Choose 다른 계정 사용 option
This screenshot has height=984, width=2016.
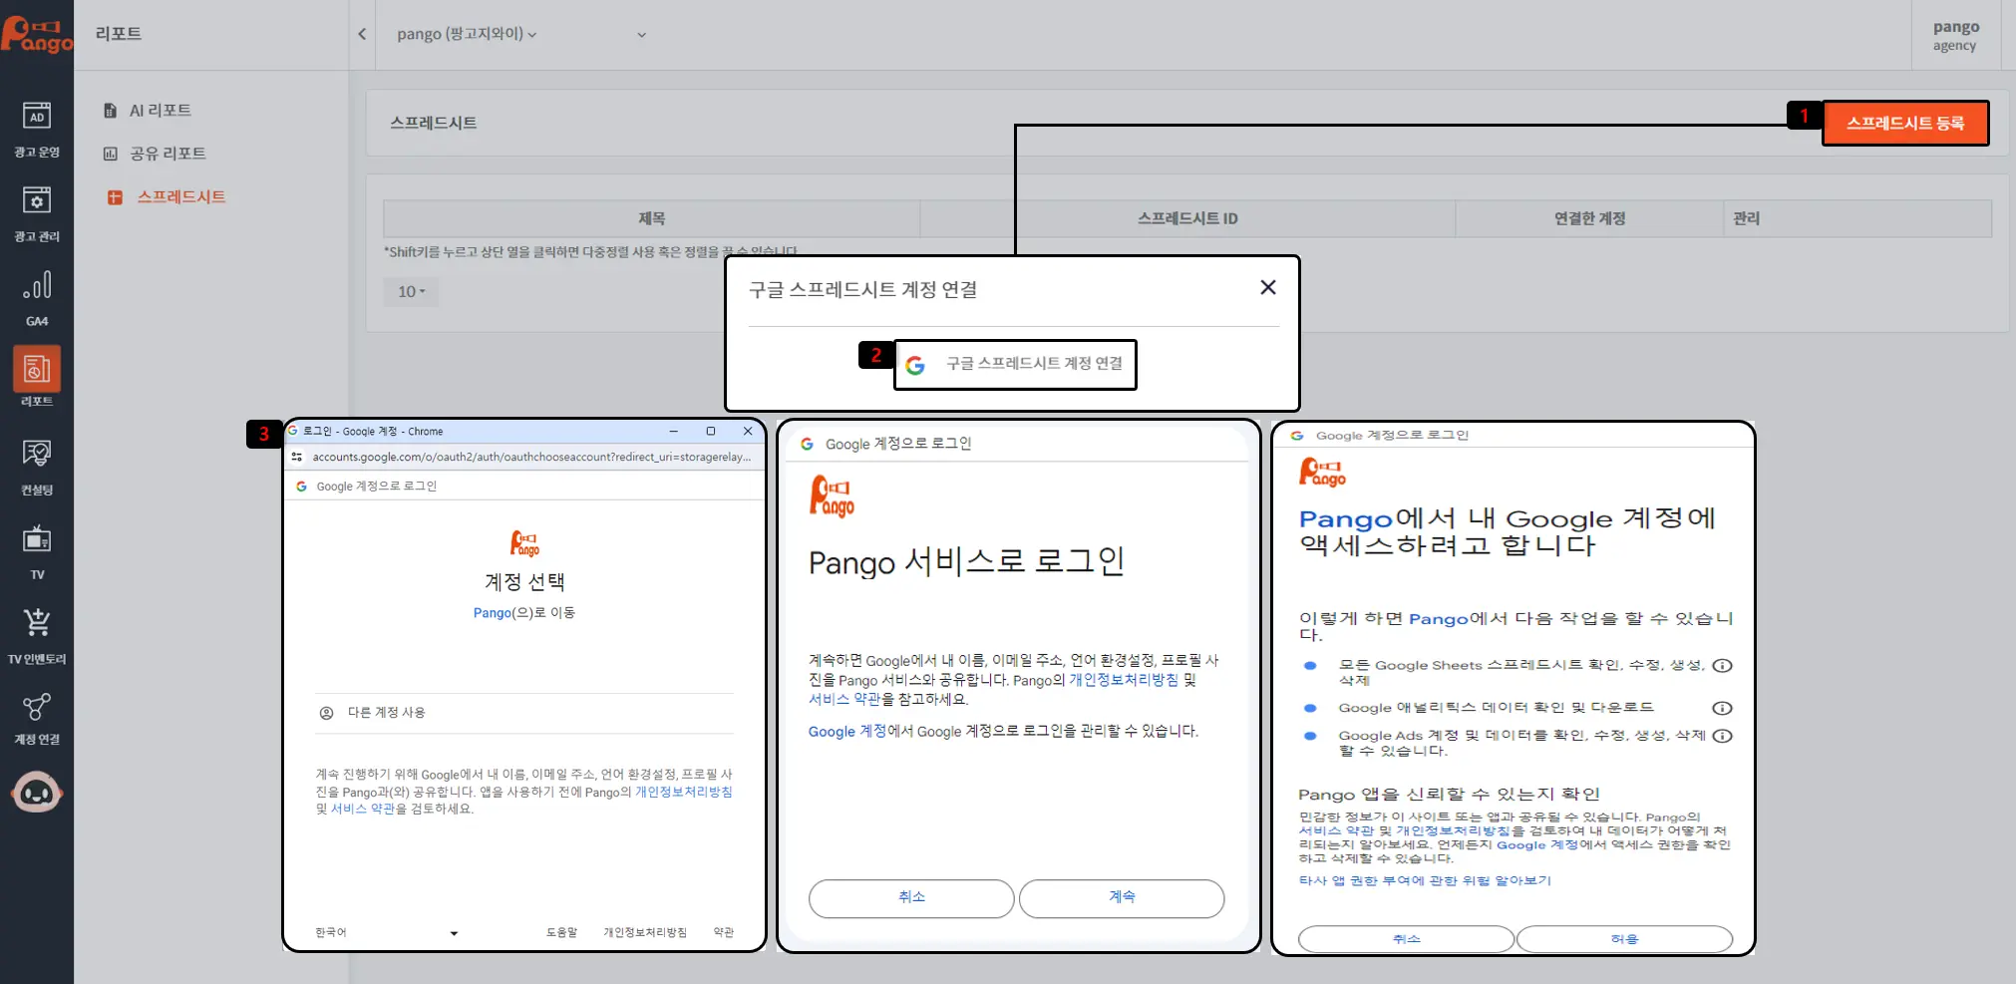[386, 713]
